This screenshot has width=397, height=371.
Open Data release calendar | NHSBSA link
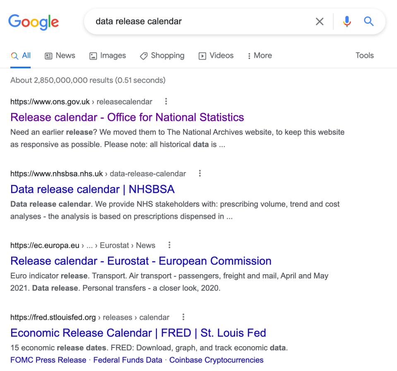point(92,189)
